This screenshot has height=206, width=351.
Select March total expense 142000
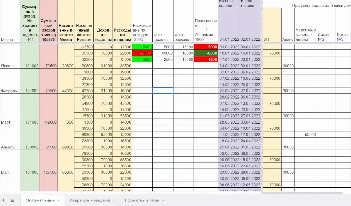coord(48,109)
